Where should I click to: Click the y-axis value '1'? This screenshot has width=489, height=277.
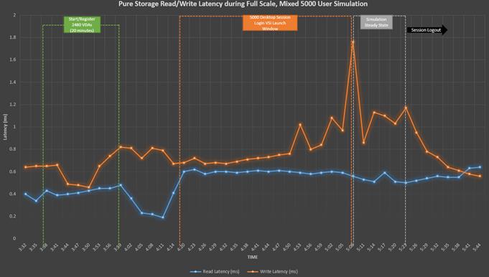14,127
